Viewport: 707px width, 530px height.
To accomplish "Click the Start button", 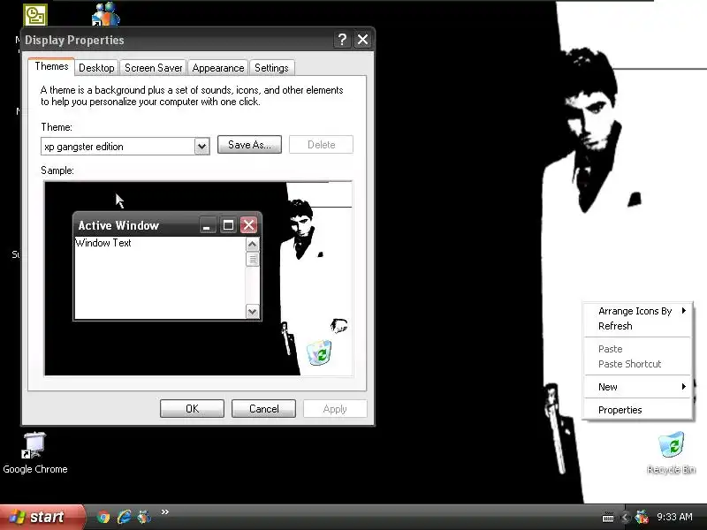I will coord(42,517).
